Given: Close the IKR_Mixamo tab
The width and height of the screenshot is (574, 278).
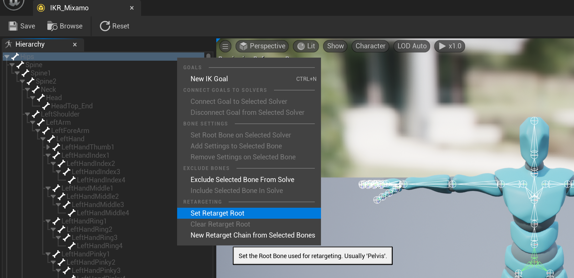Looking at the screenshot, I should (x=132, y=8).
